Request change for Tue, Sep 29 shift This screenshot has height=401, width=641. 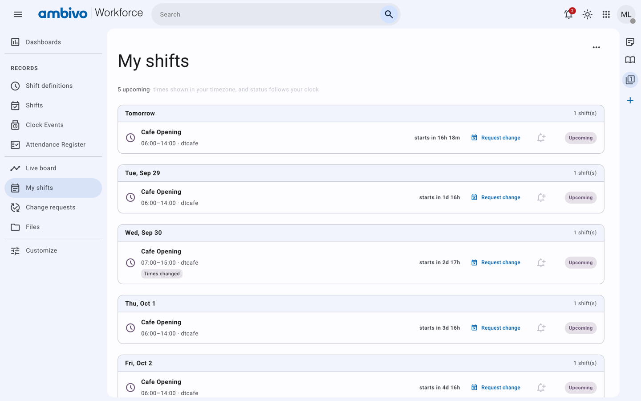point(495,197)
